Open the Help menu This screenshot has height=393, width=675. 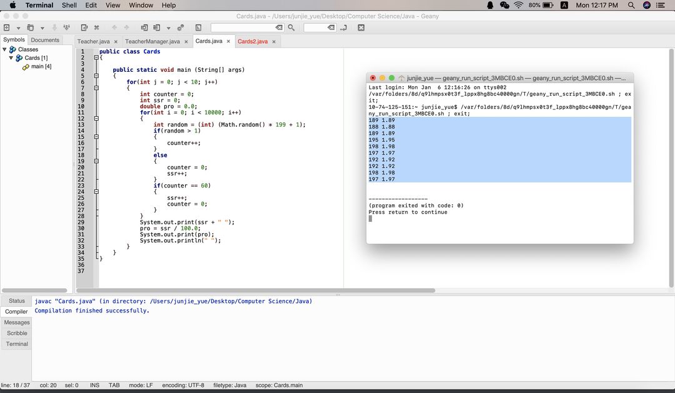pos(169,5)
